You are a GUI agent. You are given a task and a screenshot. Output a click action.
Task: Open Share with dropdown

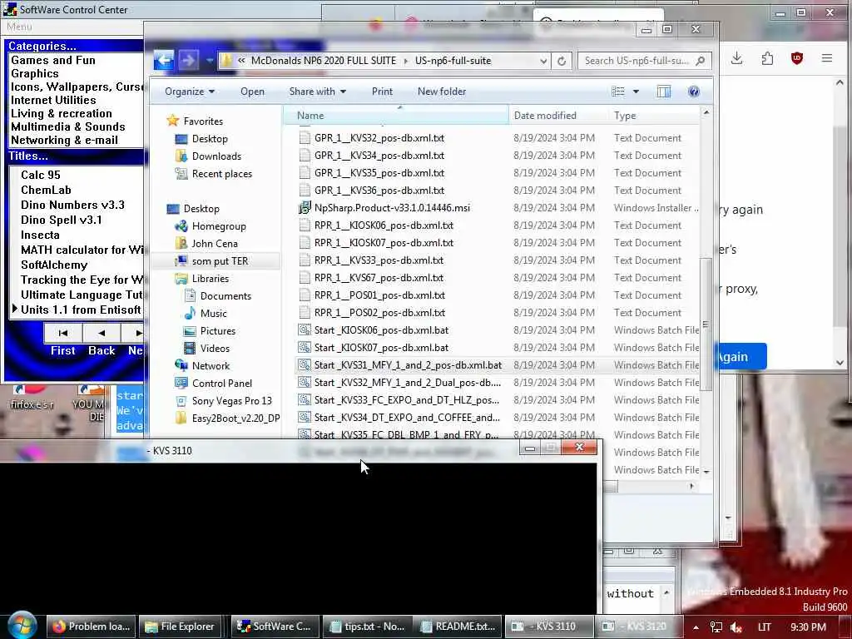317,92
